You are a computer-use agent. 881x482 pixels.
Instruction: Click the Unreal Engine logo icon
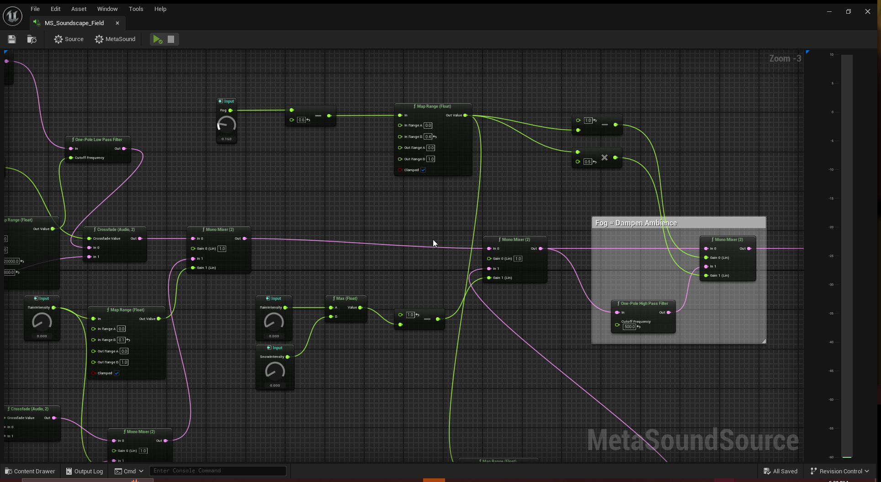tap(13, 16)
